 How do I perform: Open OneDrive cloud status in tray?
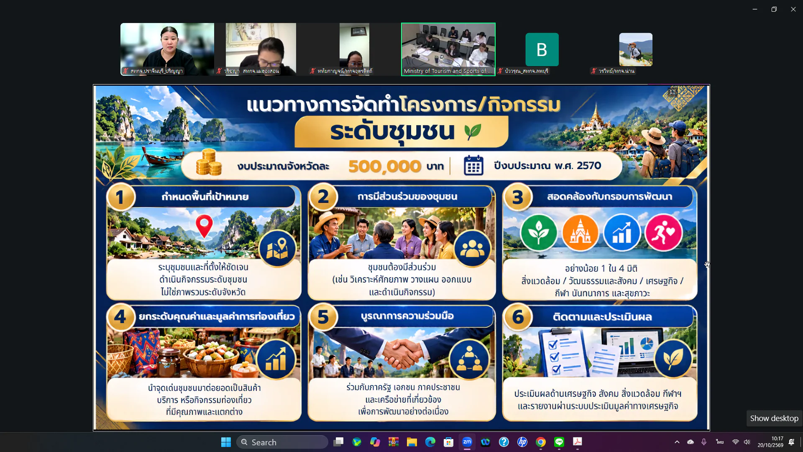690,442
